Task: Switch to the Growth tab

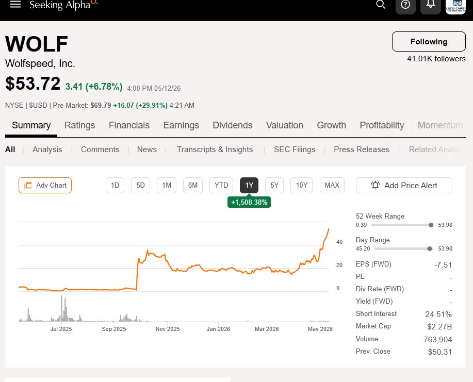Action: 331,125
